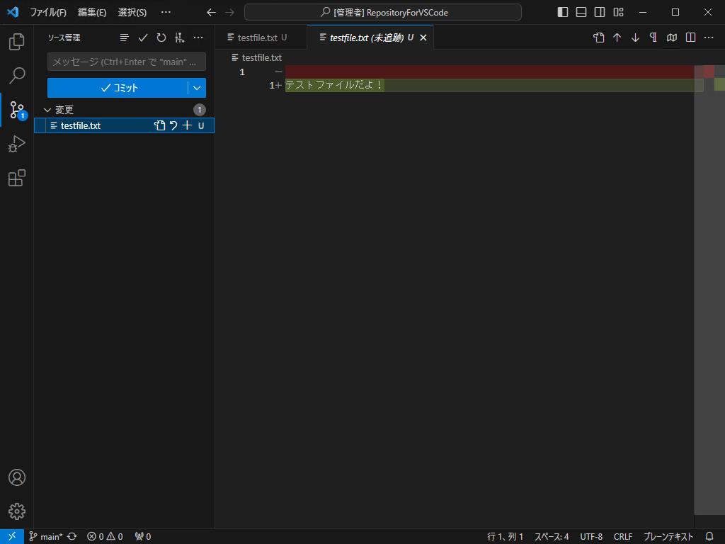Open source control more actions ellipsis
The image size is (725, 544).
(x=198, y=38)
